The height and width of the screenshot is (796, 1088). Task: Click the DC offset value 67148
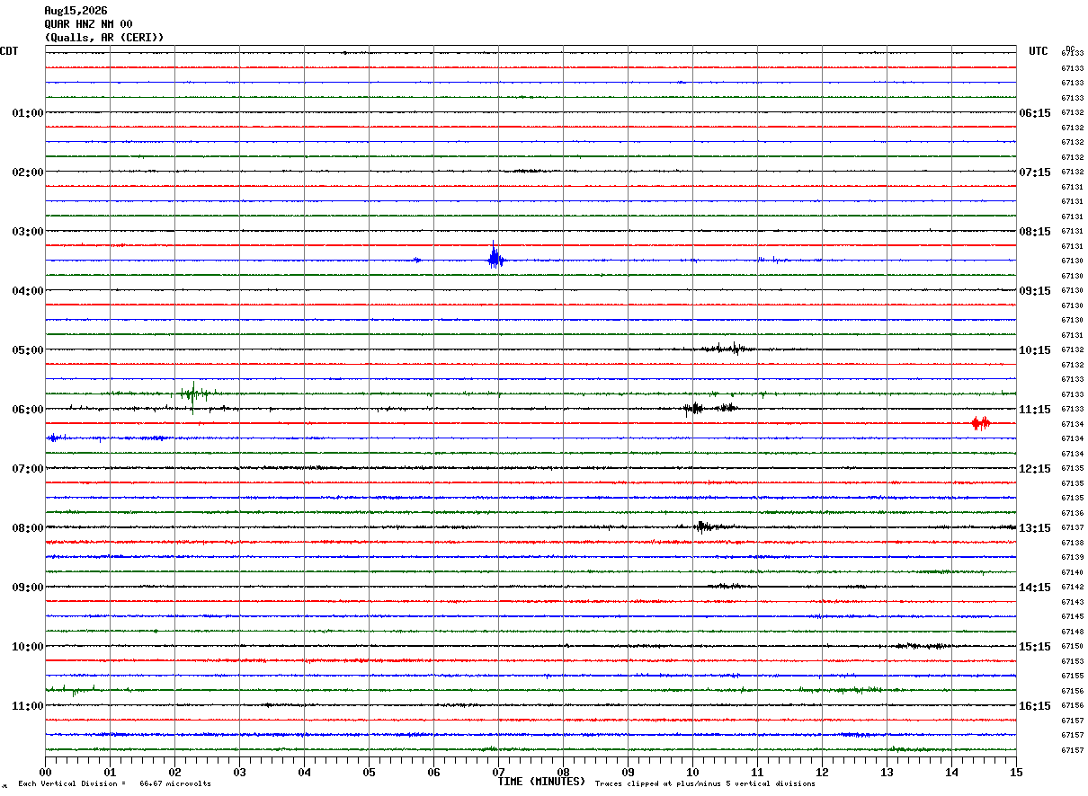coord(1072,632)
